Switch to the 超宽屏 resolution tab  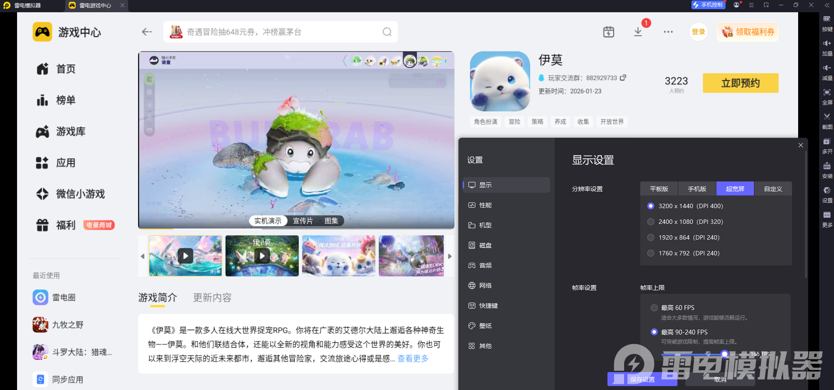735,189
